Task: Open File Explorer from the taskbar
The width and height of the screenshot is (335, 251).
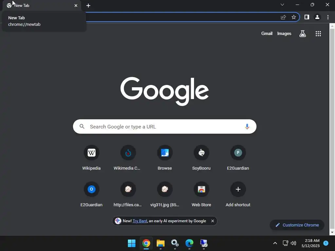Action: coord(160,243)
